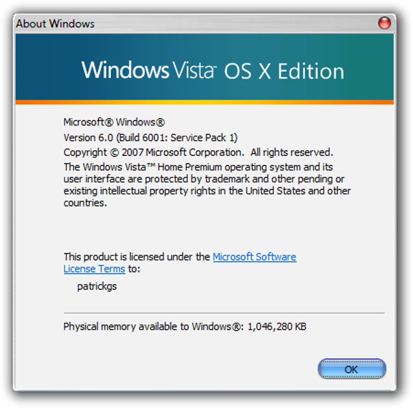Select the Microsoft® Windows® text line
Screen dimensions: 413x408
point(114,122)
